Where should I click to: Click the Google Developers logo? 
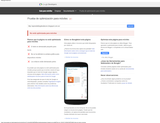[48, 4]
